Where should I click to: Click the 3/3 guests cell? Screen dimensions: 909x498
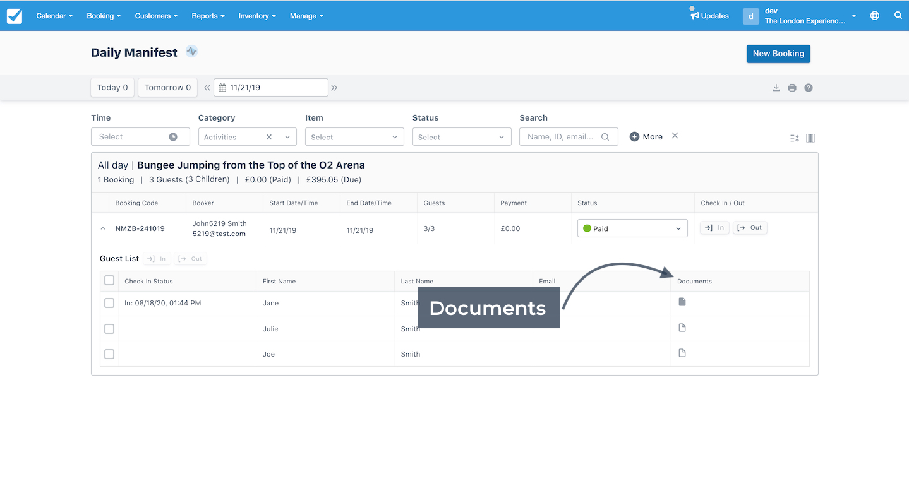pos(429,228)
